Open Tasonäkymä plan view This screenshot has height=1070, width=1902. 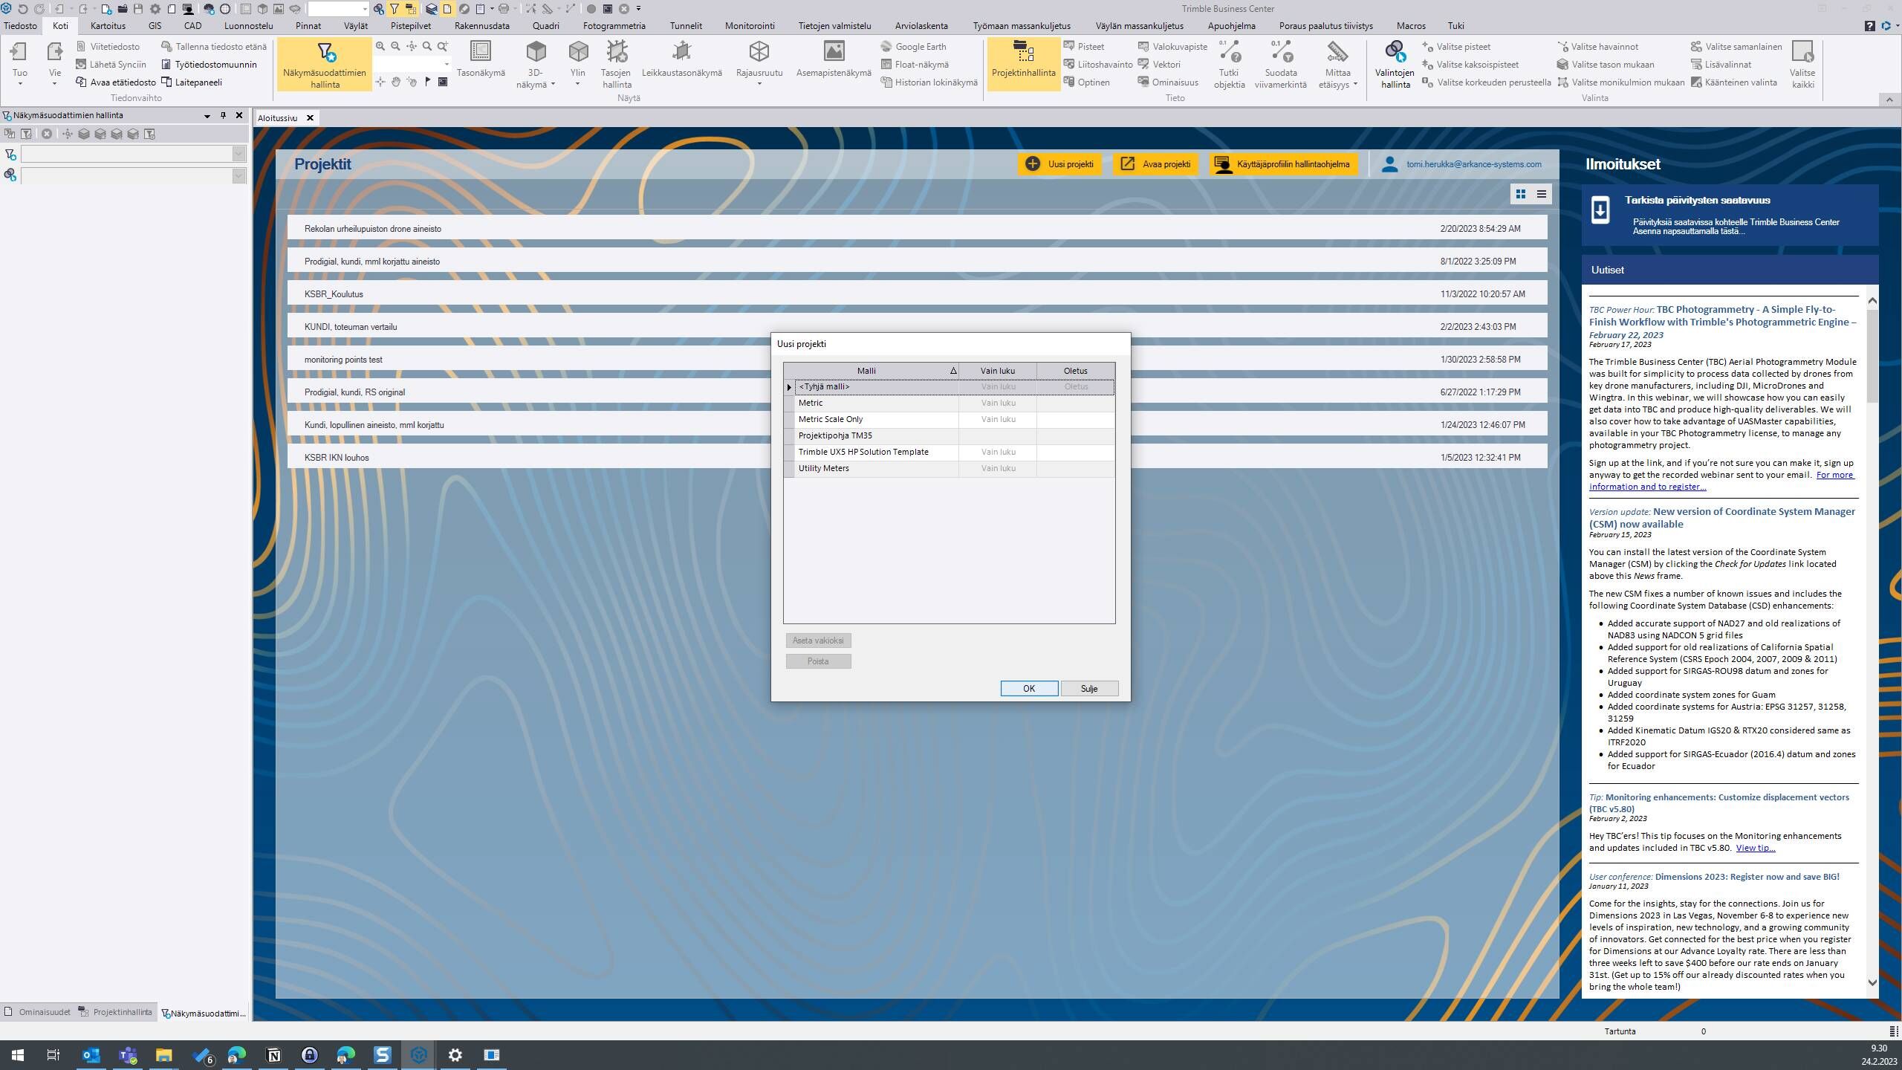coord(481,59)
